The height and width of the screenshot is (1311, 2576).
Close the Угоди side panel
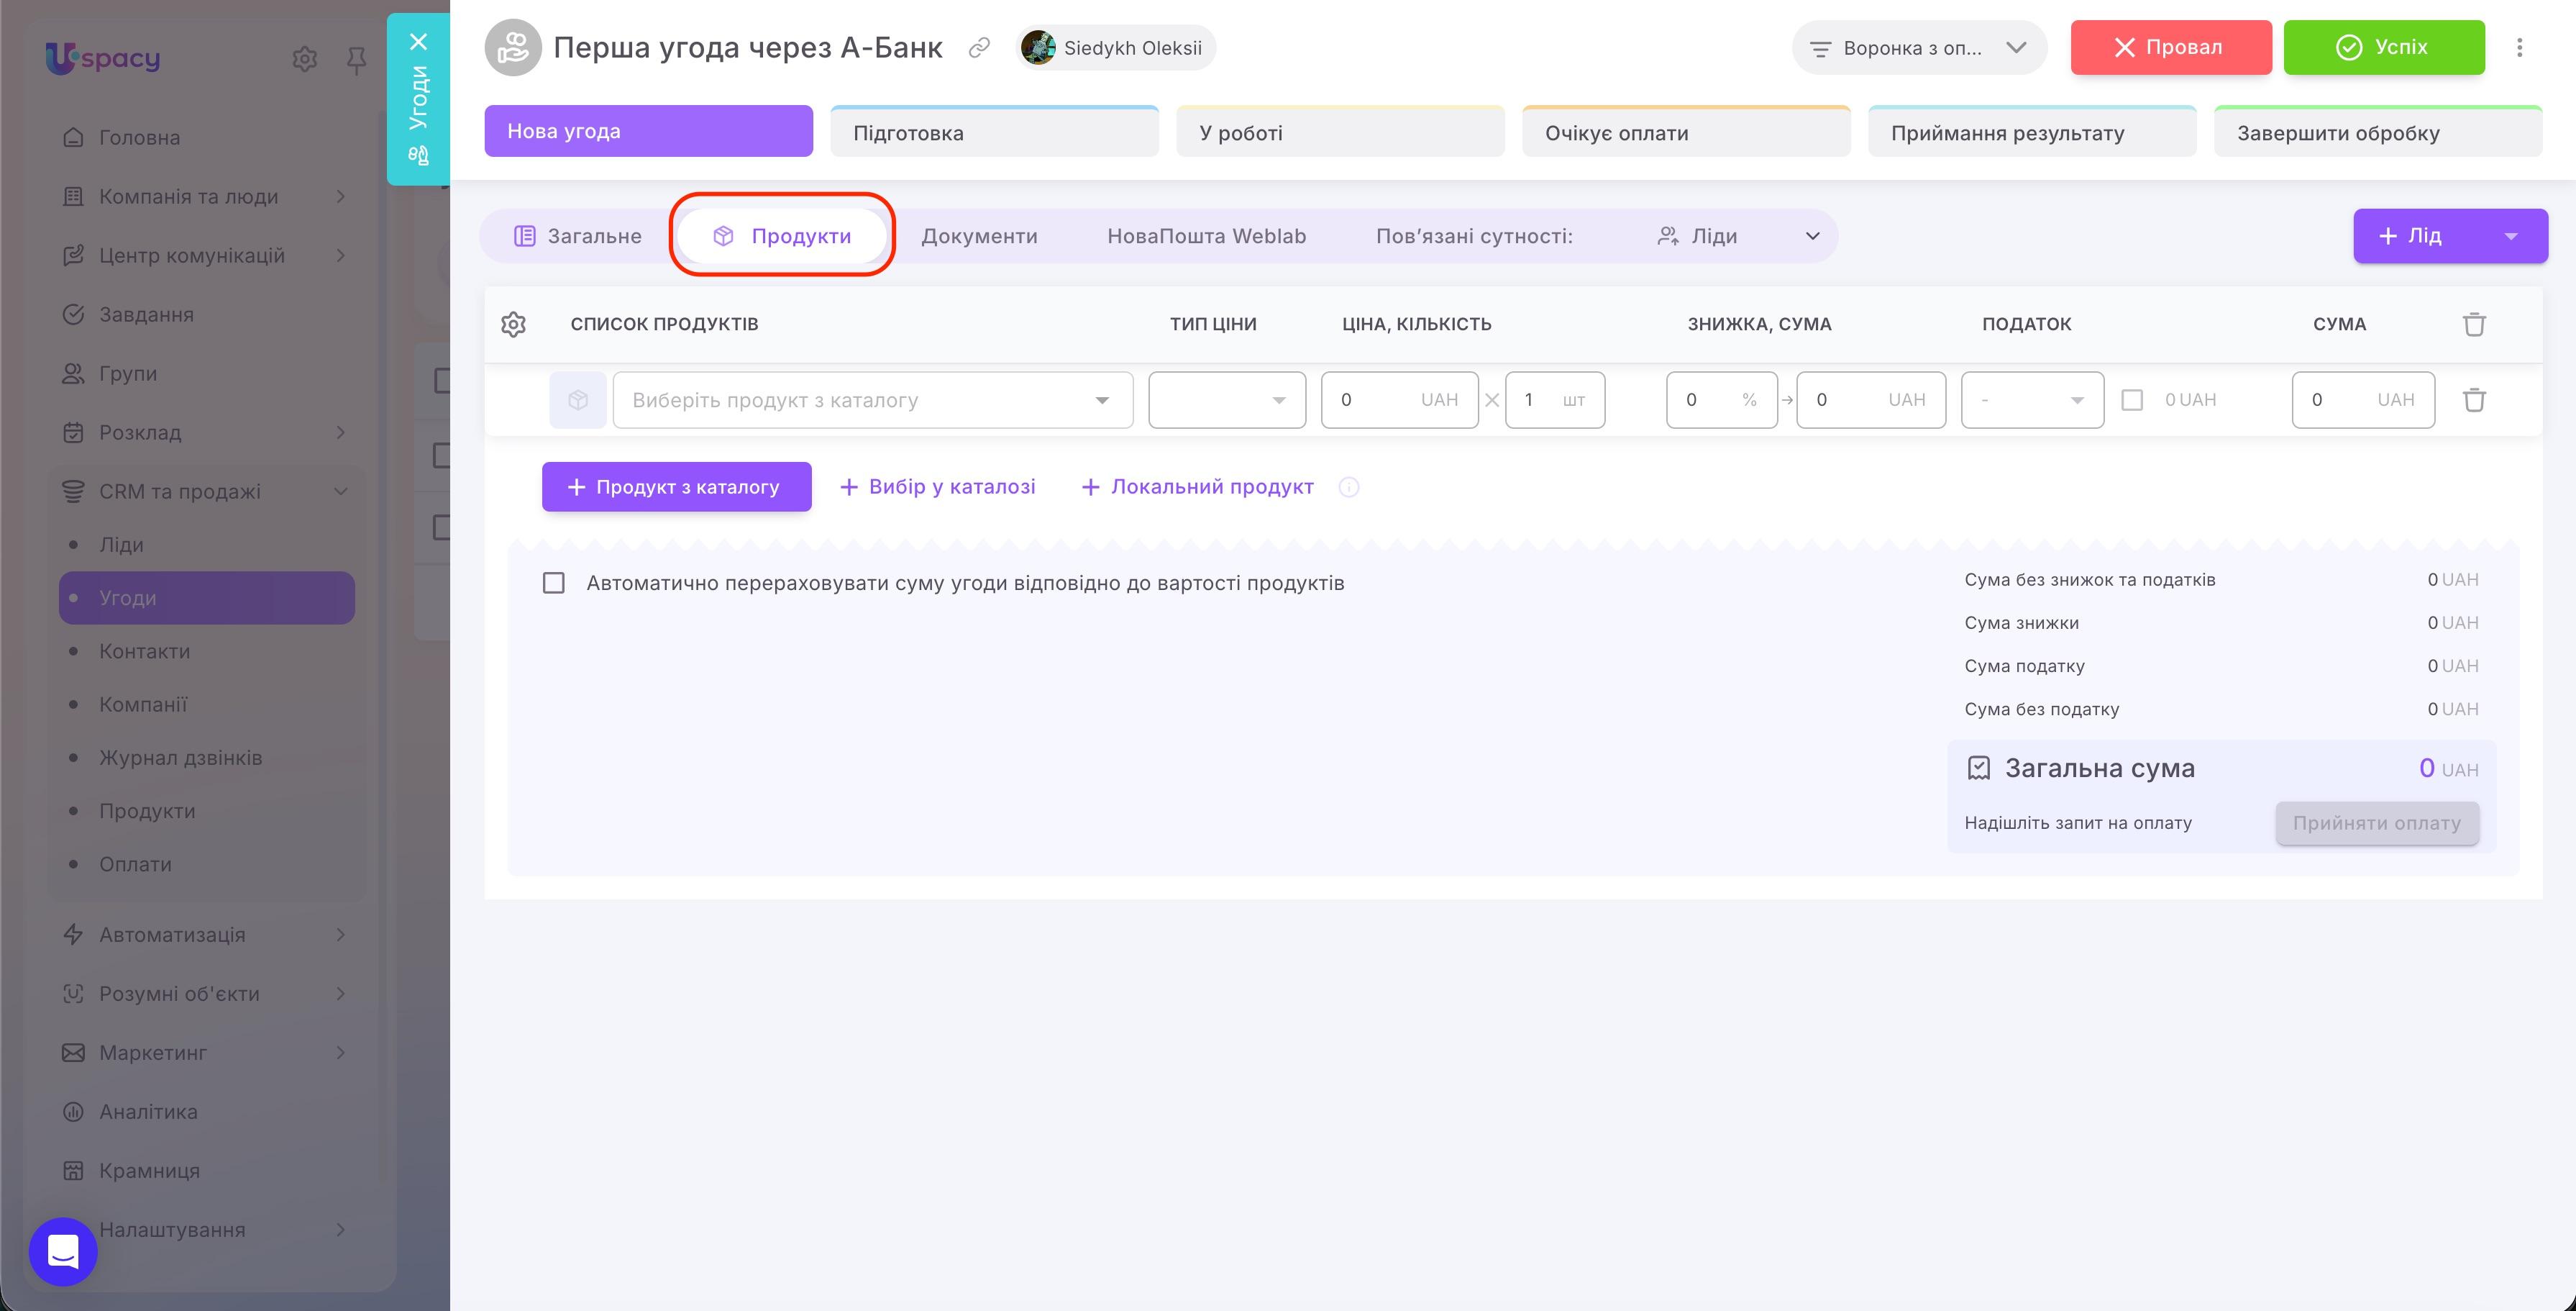click(418, 41)
